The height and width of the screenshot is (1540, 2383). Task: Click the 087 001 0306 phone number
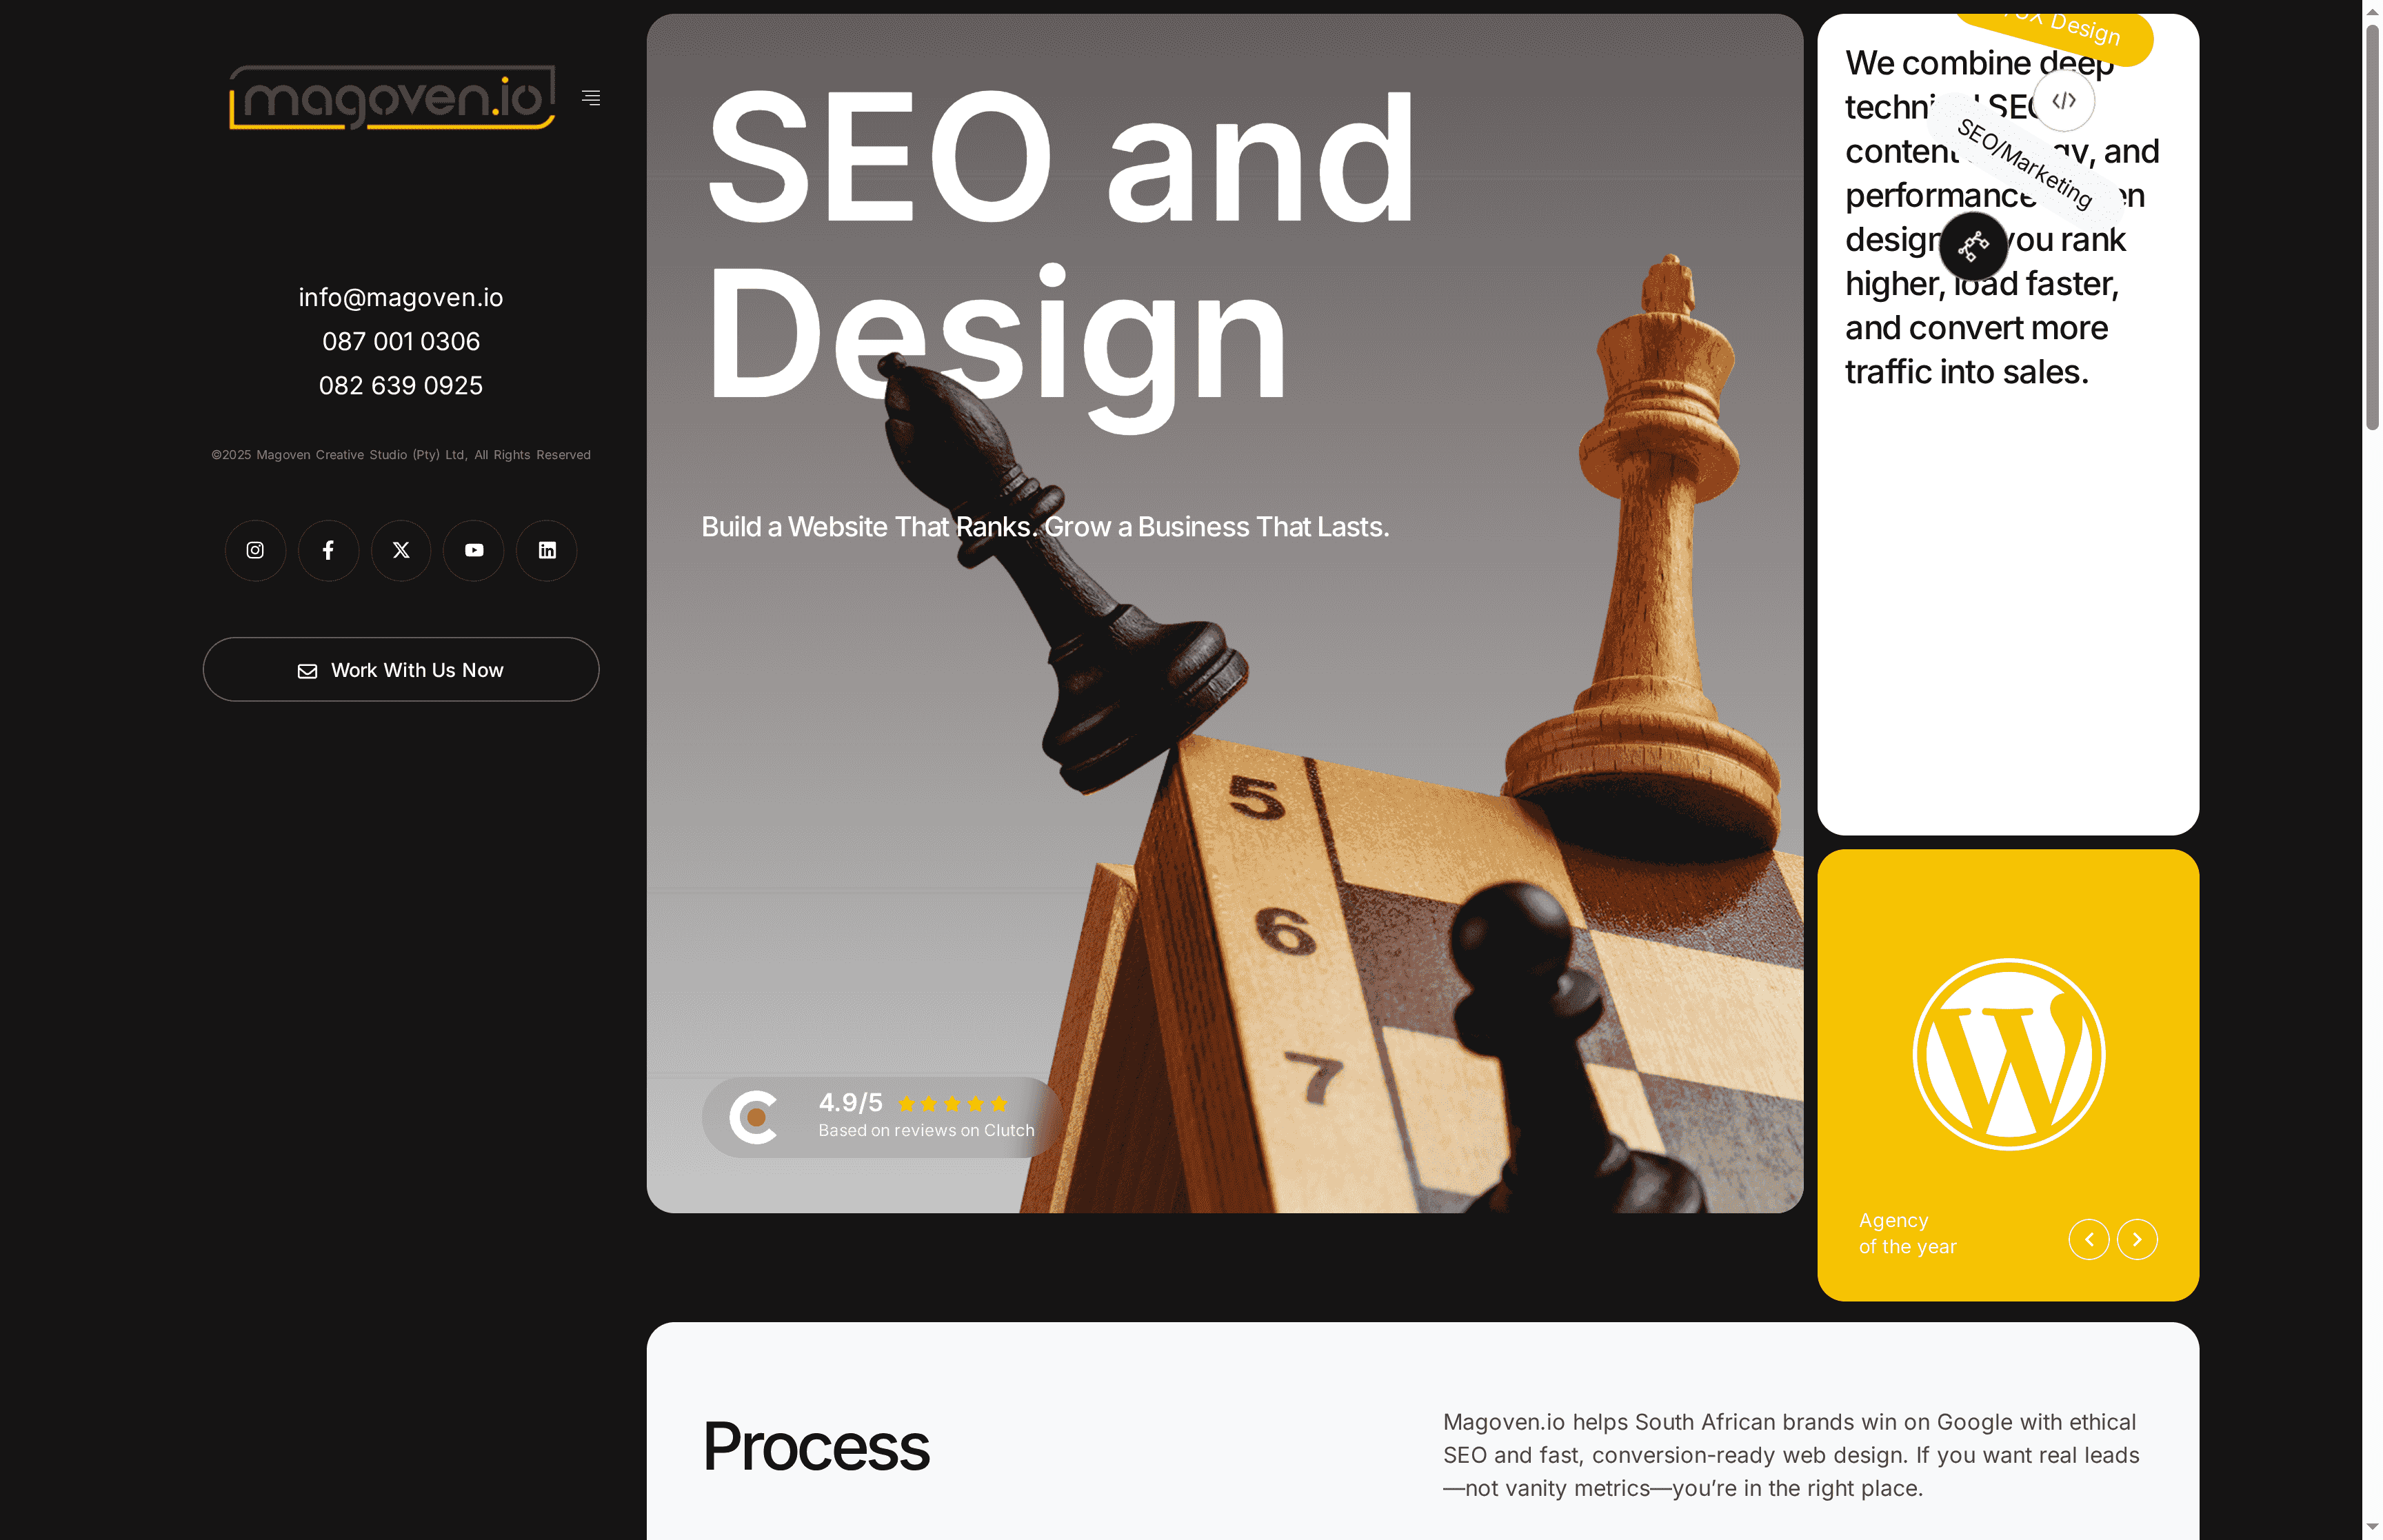tap(401, 342)
